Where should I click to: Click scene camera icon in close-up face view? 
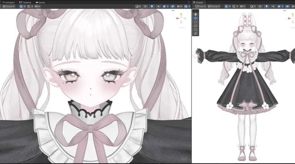coord(178,6)
